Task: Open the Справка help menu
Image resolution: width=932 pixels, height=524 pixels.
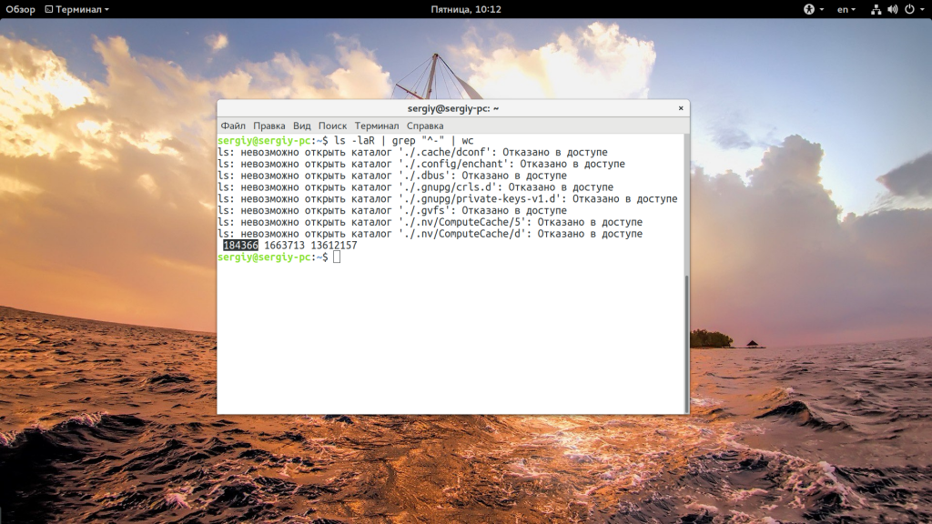Action: [x=425, y=126]
